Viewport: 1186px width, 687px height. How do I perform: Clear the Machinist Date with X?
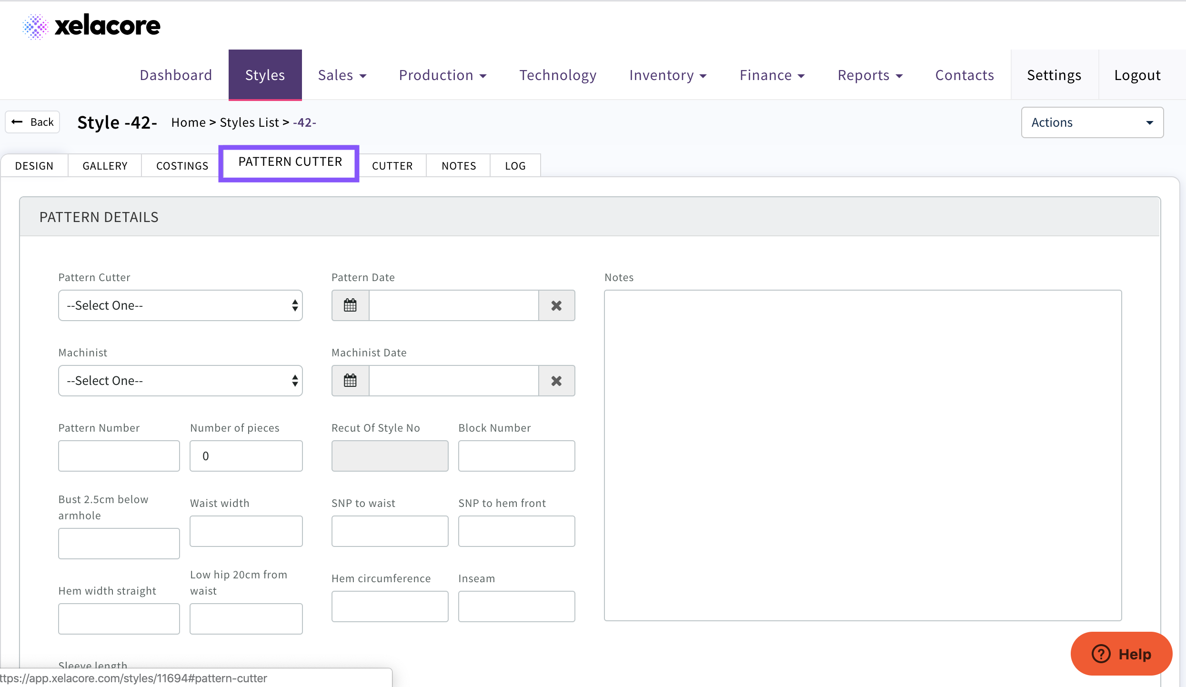(556, 381)
